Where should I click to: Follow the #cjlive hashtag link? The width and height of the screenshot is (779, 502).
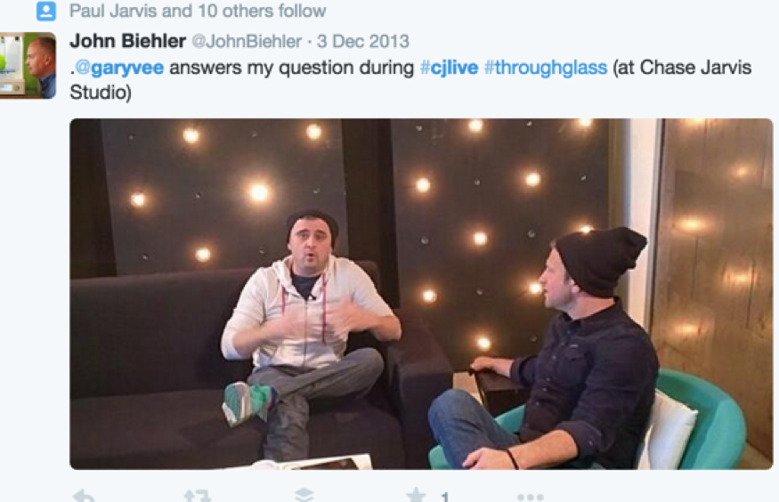[449, 68]
